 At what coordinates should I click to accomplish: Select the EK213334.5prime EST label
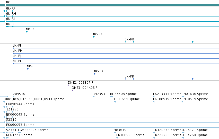(167, 94)
